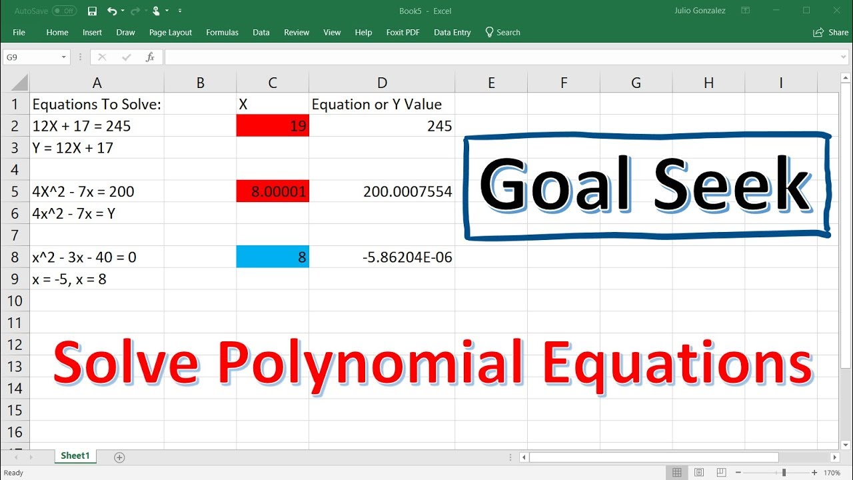Switch to the Home ribbon tab

57,32
